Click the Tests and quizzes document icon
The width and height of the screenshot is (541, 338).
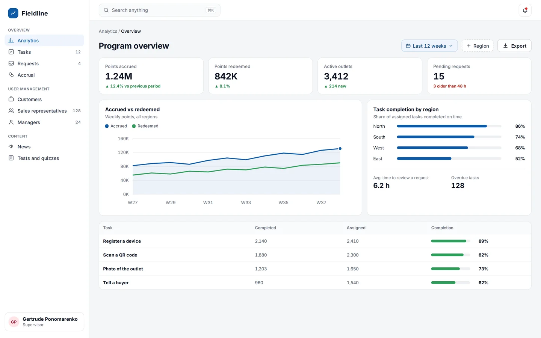(x=11, y=158)
